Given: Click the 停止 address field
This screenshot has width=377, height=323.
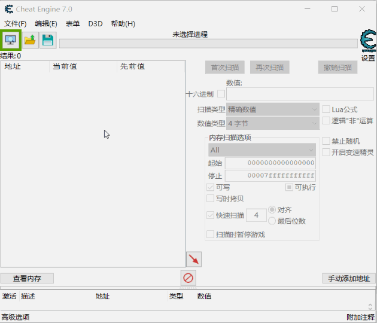Looking at the screenshot, I should (x=270, y=176).
